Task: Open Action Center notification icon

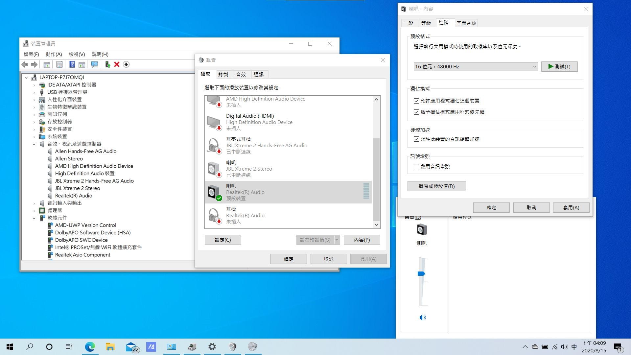Action: [618, 347]
